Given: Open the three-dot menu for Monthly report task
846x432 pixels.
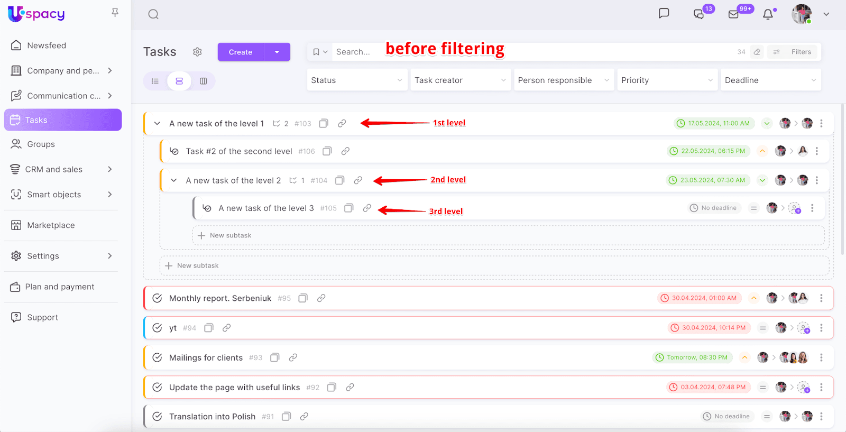Looking at the screenshot, I should coord(821,298).
